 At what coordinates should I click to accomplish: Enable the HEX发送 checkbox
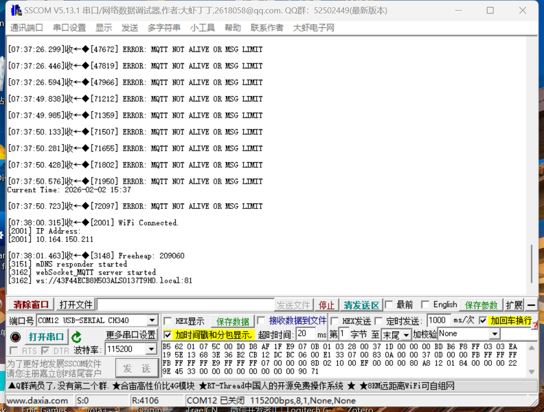coord(335,321)
